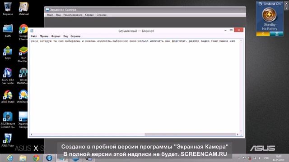This screenshot has height=162, width=289.
Task: Click the power icon in Instant On header
Action: pos(260,4)
